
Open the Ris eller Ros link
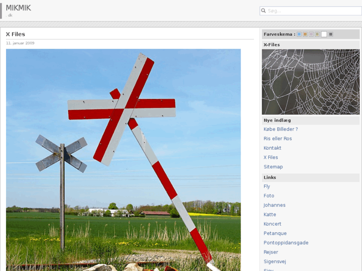click(278, 139)
